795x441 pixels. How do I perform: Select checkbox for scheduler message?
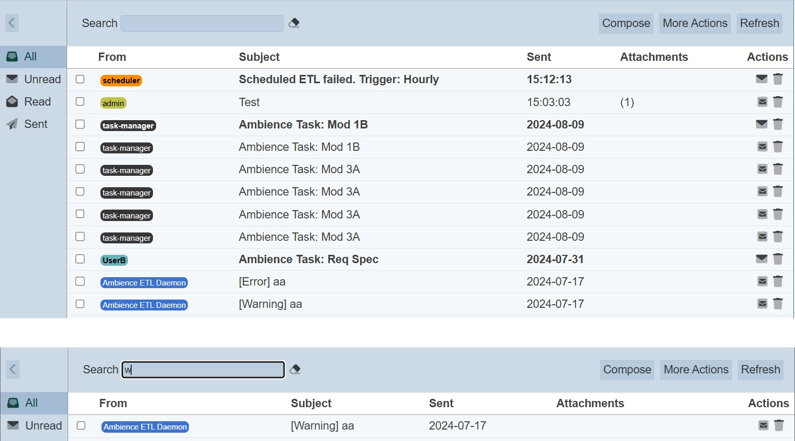tap(80, 79)
